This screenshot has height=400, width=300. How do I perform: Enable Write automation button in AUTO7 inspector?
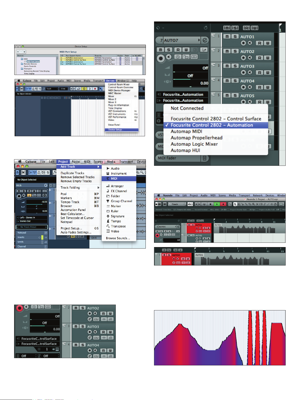pyautogui.click(x=186, y=50)
